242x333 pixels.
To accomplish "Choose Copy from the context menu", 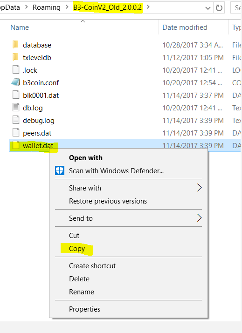I will (77, 249).
